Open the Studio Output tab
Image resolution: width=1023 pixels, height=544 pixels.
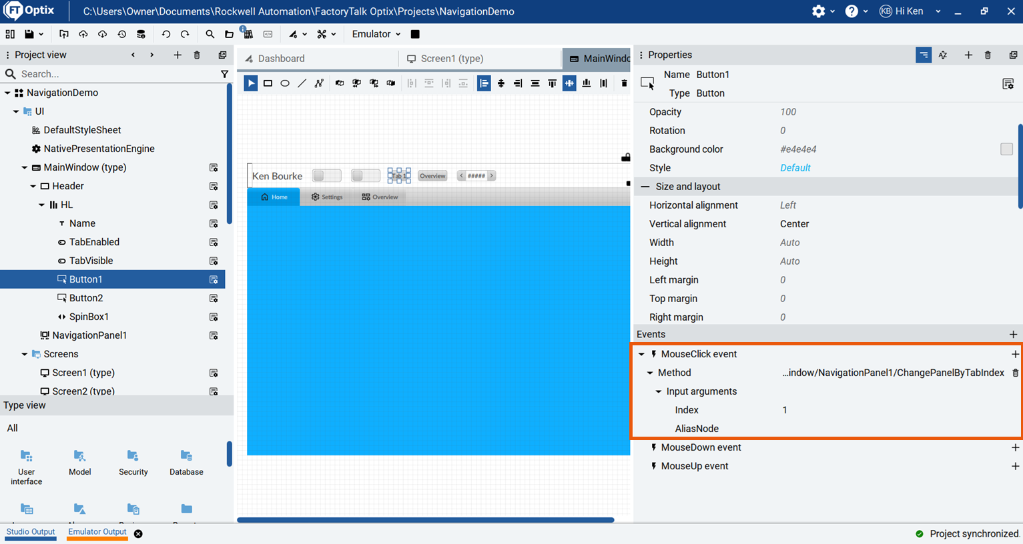(x=31, y=532)
